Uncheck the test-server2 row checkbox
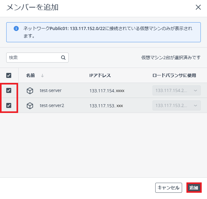Viewport: 207px width, 199px height. (9, 105)
